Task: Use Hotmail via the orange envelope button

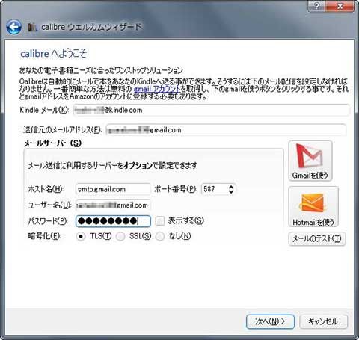Action: (x=313, y=207)
